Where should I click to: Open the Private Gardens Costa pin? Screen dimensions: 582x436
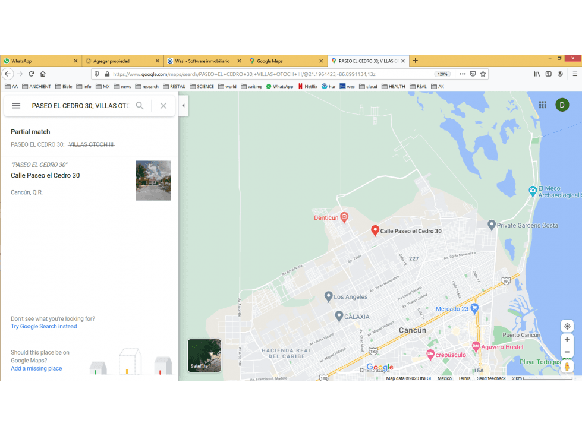(x=492, y=225)
